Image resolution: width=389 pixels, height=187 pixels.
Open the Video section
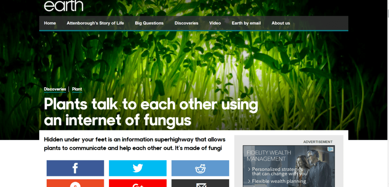point(215,23)
